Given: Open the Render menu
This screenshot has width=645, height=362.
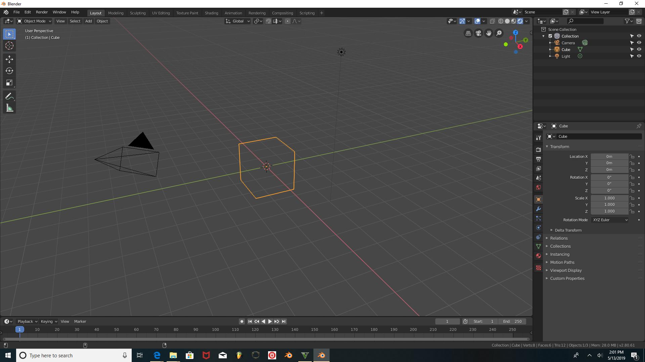Looking at the screenshot, I should coord(41,12).
